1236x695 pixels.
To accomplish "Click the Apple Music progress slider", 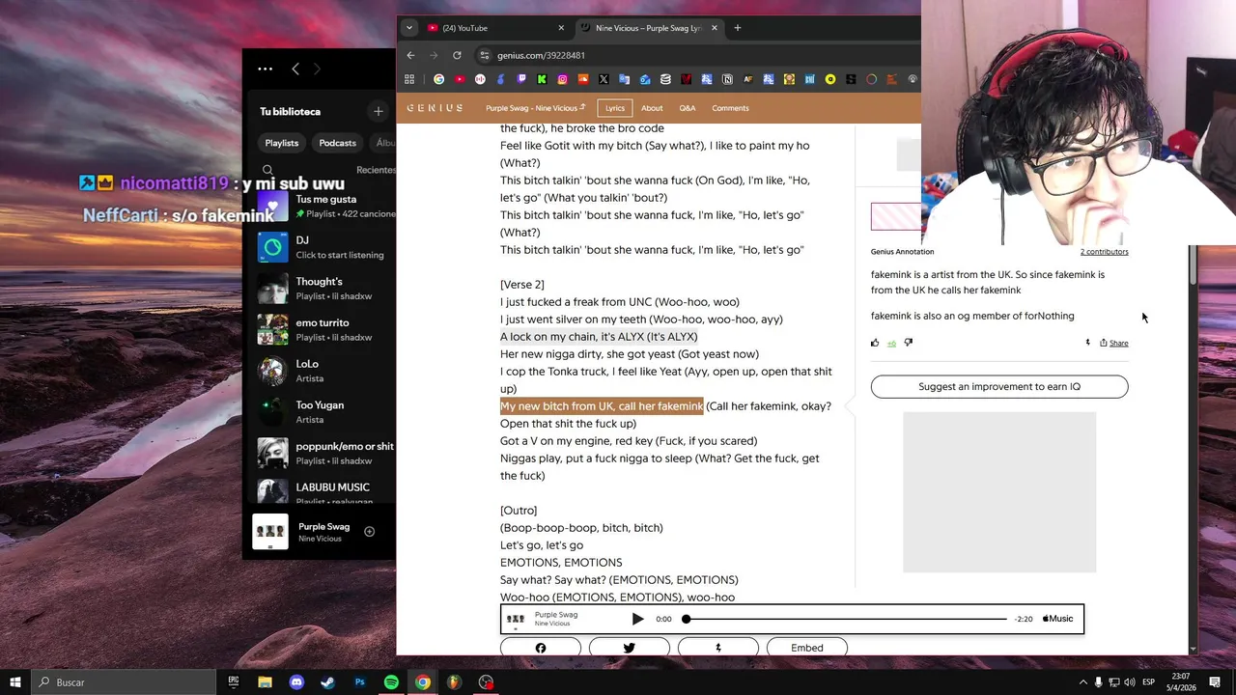I will tap(846, 619).
